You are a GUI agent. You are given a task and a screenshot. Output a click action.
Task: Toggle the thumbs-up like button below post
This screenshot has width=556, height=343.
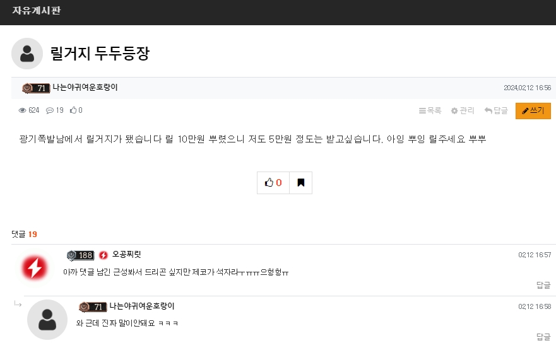(x=273, y=183)
